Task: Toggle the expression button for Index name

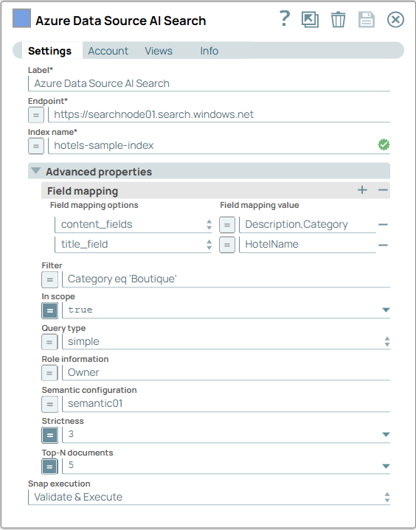Action: pyautogui.click(x=36, y=146)
